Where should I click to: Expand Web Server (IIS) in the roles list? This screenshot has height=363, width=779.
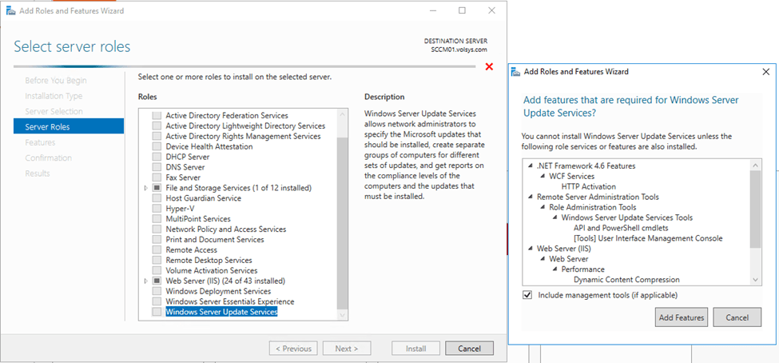point(145,281)
